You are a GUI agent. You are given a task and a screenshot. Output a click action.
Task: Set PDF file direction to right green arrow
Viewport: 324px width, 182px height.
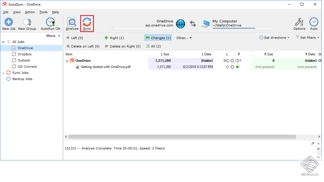pyautogui.click(x=238, y=67)
